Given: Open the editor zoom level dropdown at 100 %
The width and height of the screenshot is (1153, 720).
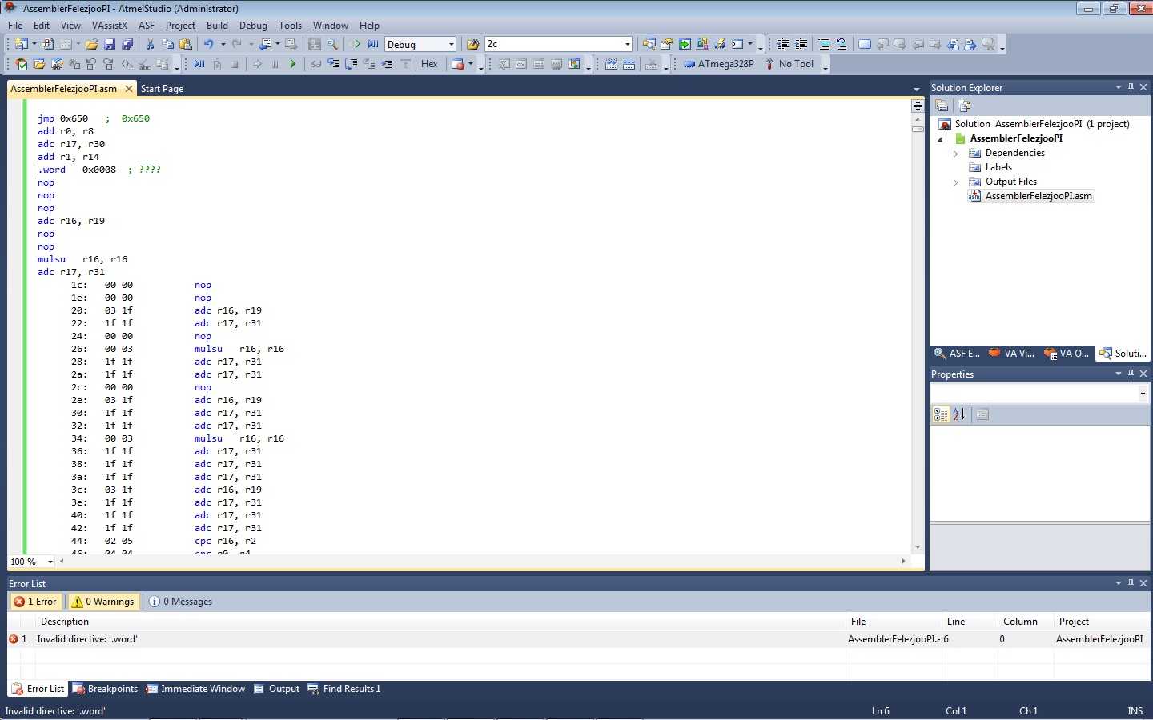Looking at the screenshot, I should click(50, 562).
